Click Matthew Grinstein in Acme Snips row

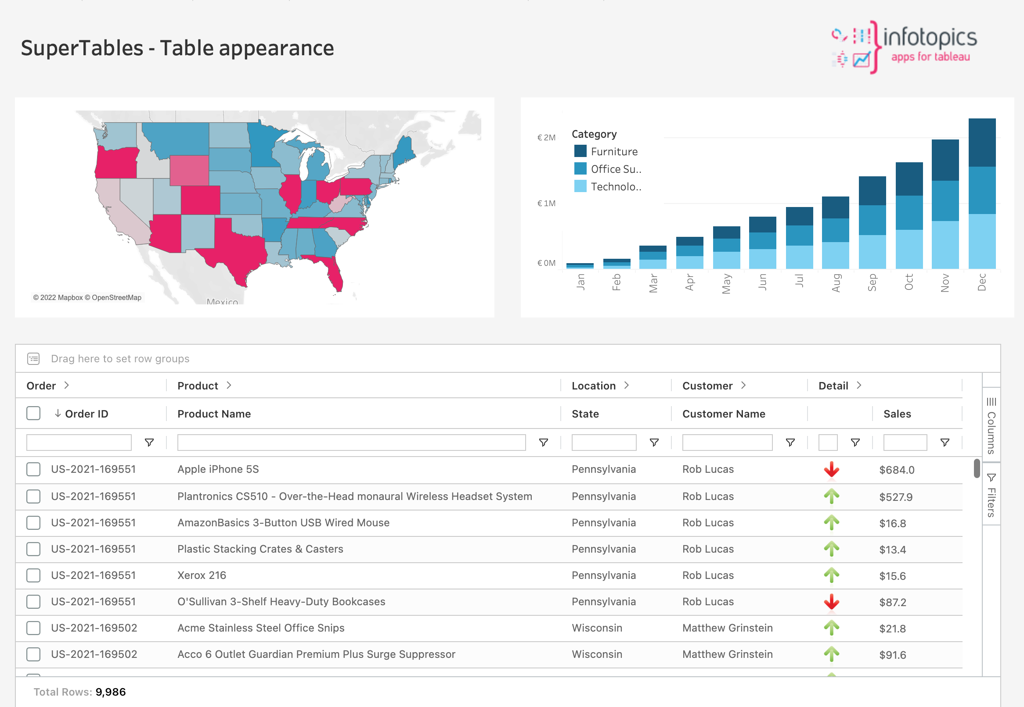tap(727, 628)
